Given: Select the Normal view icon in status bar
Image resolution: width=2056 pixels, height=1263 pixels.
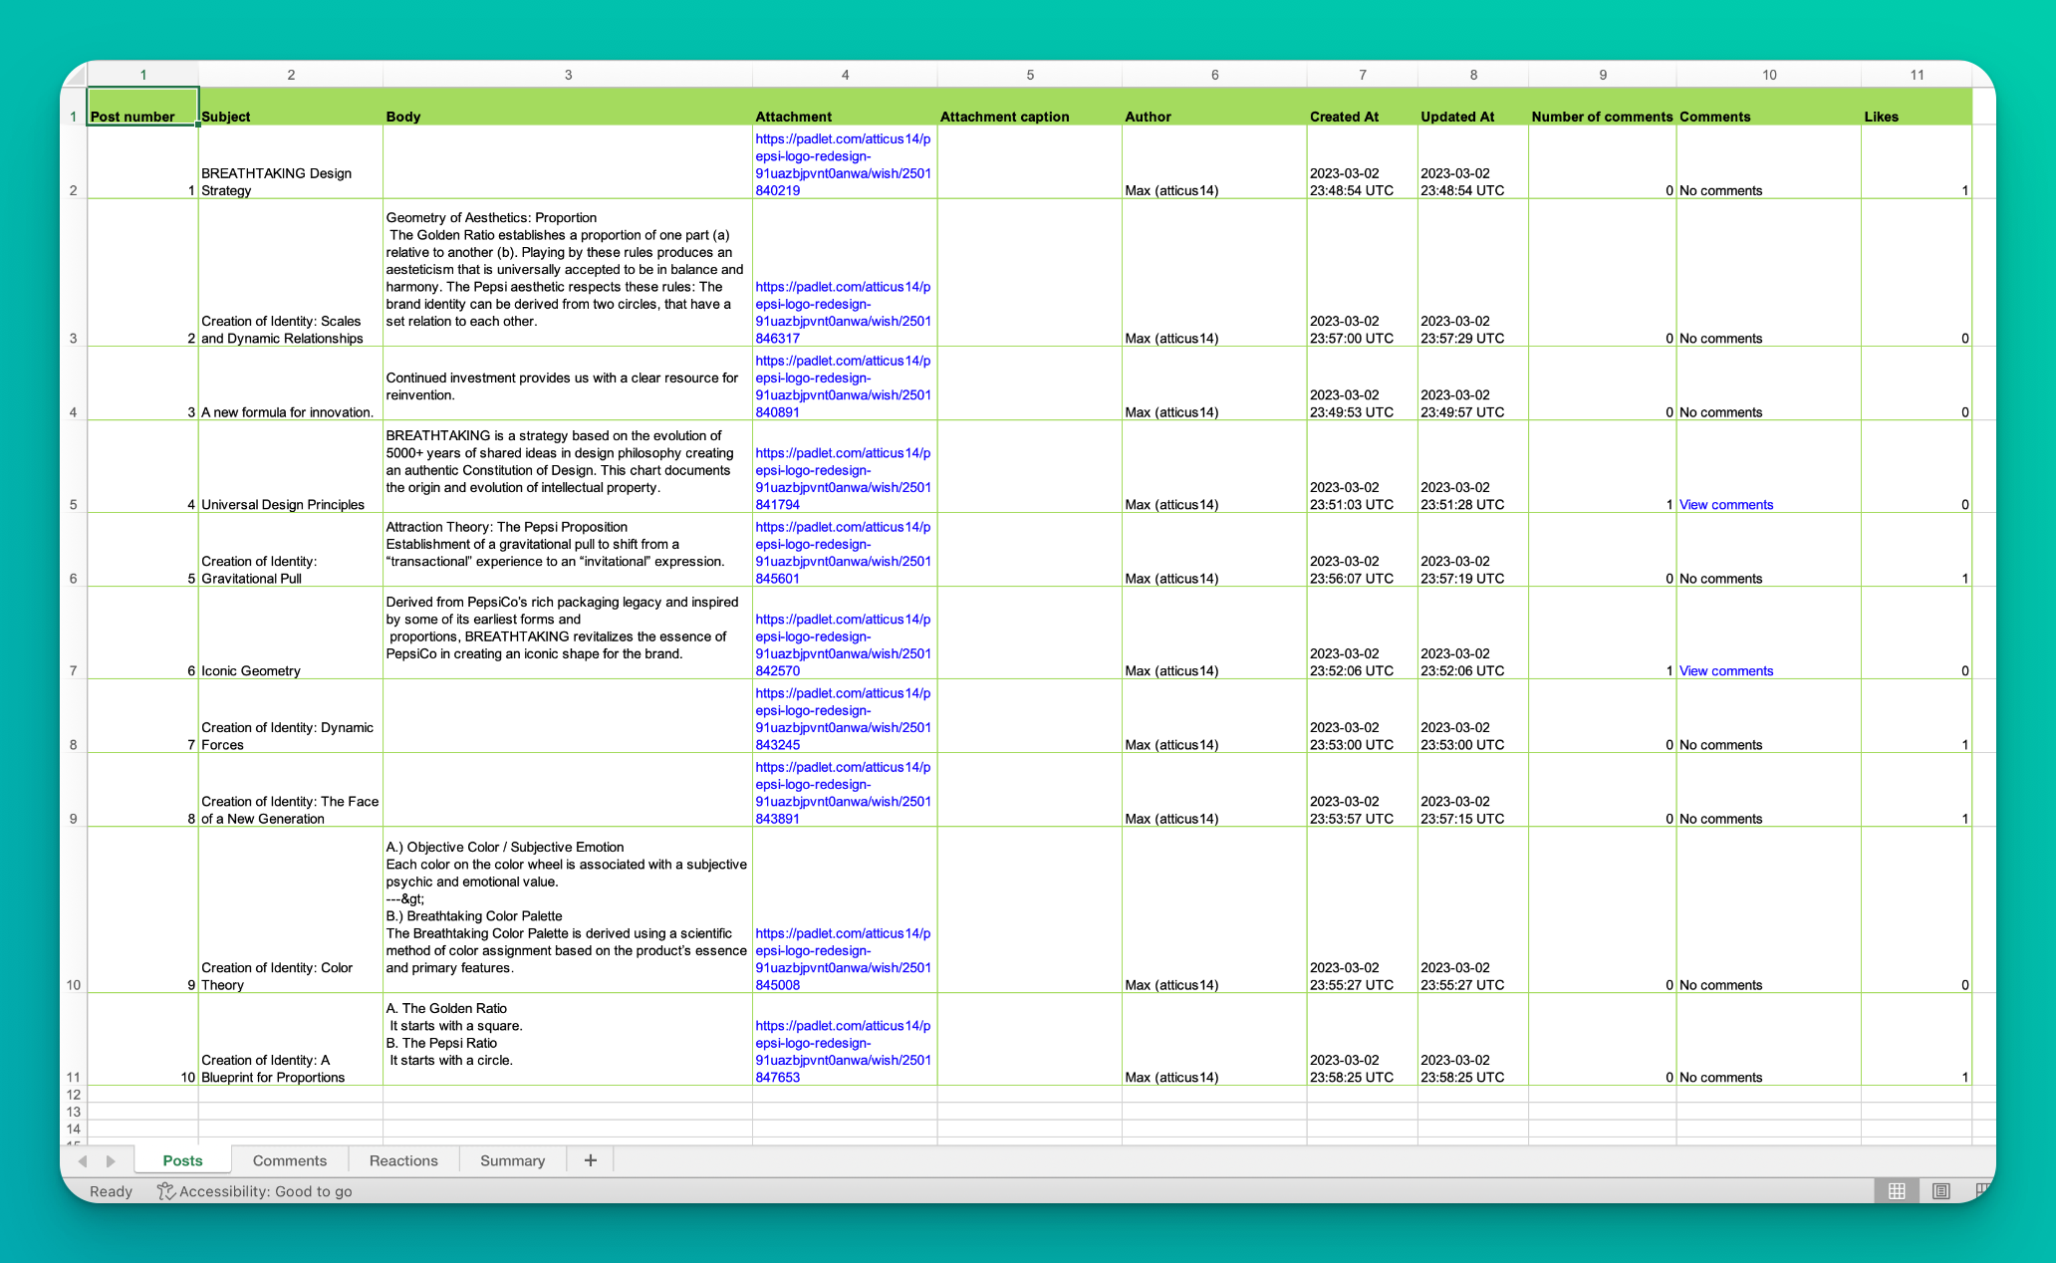Looking at the screenshot, I should (x=1897, y=1190).
